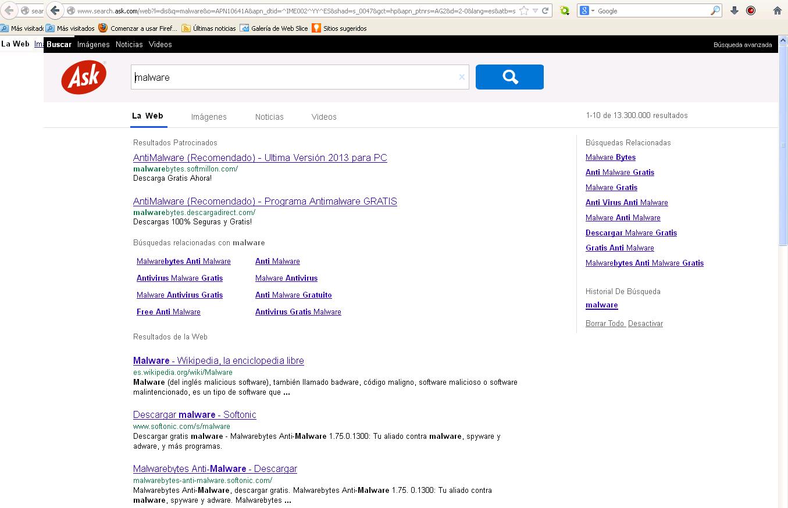Viewport: 788px width, 508px height.
Task: Bookmark this page with the star icon
Action: tap(524, 10)
